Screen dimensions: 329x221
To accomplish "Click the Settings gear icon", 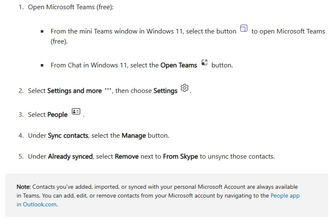I will pyautogui.click(x=184, y=88).
